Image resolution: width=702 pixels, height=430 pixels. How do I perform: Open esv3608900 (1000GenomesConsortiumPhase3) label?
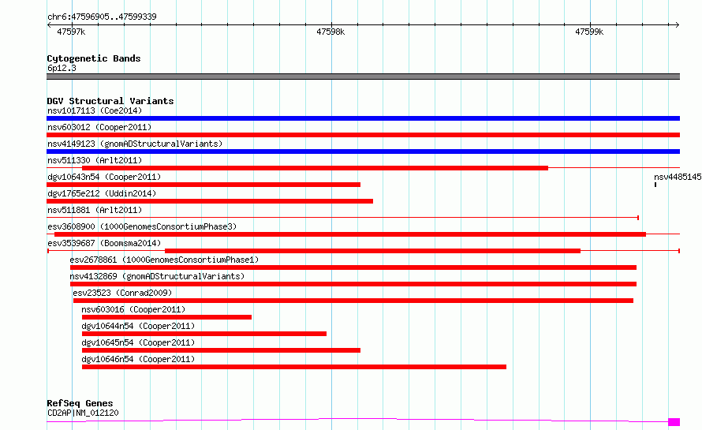(142, 226)
